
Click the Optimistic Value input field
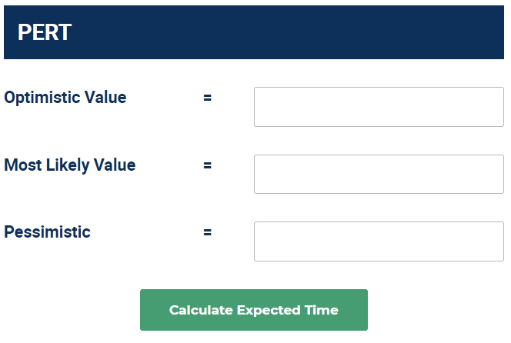point(379,107)
